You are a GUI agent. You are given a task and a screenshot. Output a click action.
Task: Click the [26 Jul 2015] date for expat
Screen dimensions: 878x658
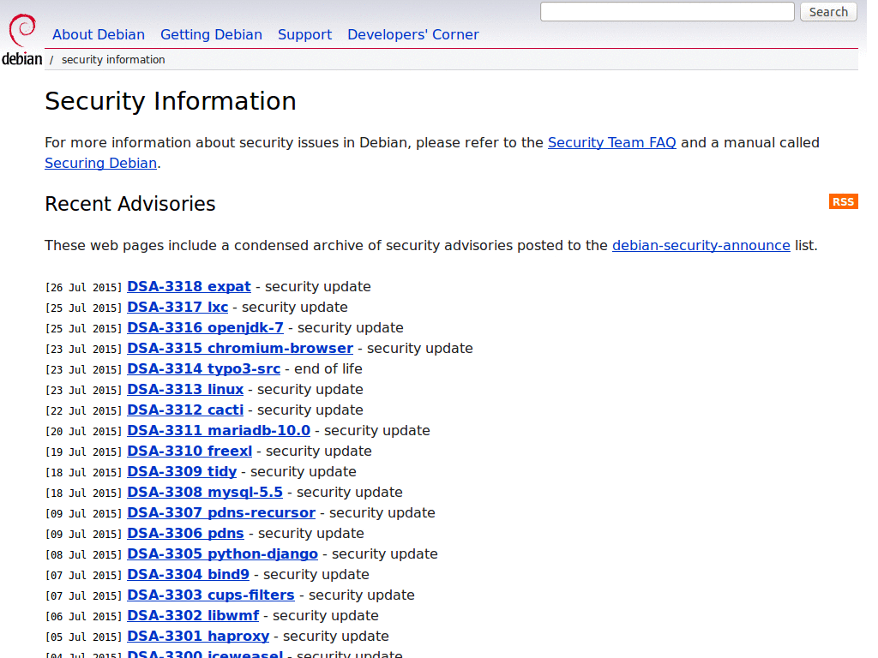pyautogui.click(x=83, y=288)
